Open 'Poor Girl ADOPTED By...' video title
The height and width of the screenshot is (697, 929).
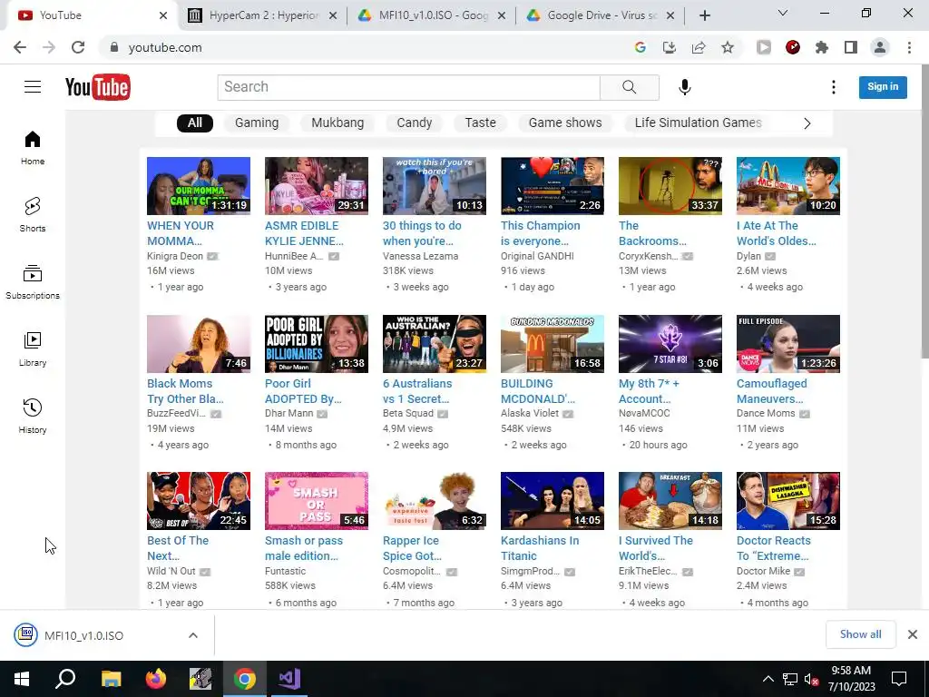303,391
